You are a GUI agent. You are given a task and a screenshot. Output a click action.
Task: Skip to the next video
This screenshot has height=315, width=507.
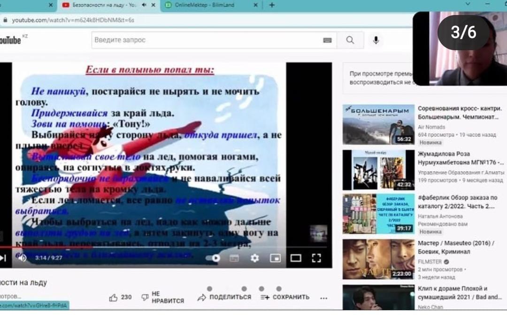coord(3,258)
